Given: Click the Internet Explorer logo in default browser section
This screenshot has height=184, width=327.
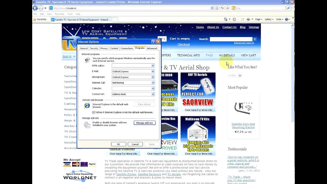Looking at the screenshot, I should coord(87,106).
